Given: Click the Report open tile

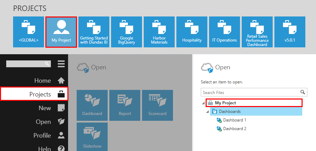Looking at the screenshot, I should (x=125, y=105).
